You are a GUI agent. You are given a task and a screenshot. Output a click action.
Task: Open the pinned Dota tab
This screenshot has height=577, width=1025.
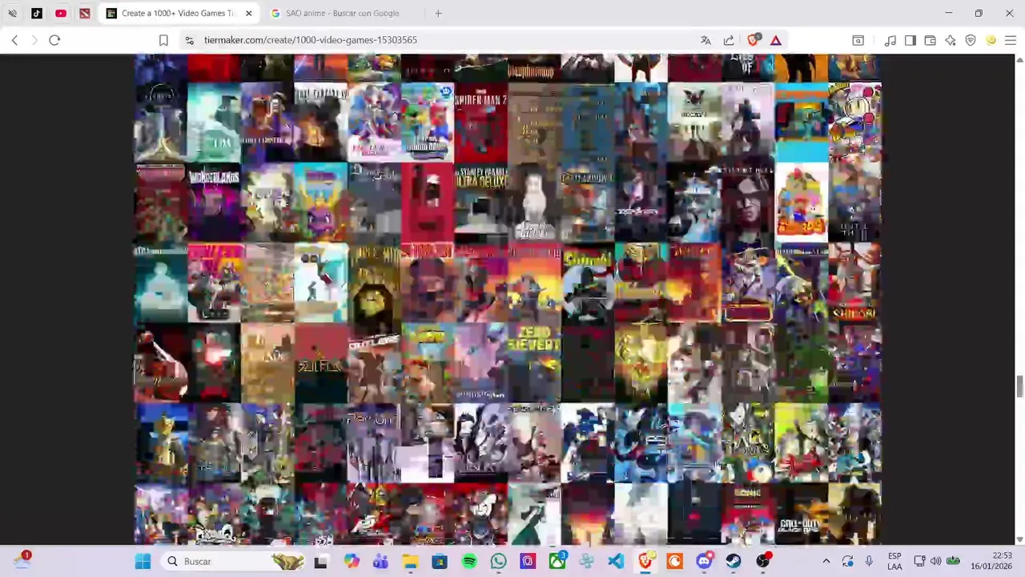pyautogui.click(x=85, y=13)
